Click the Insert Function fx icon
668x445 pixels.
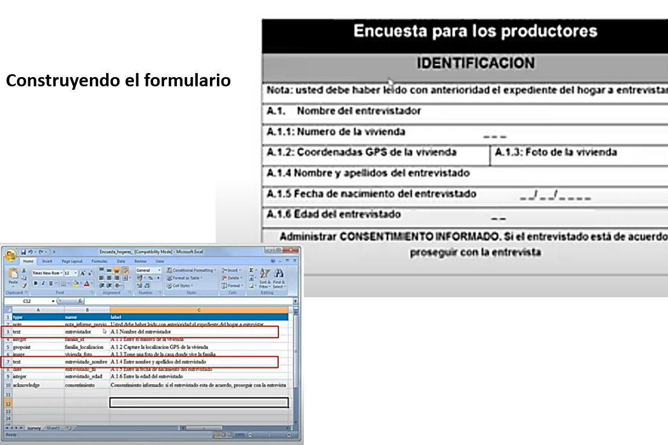tap(80, 301)
